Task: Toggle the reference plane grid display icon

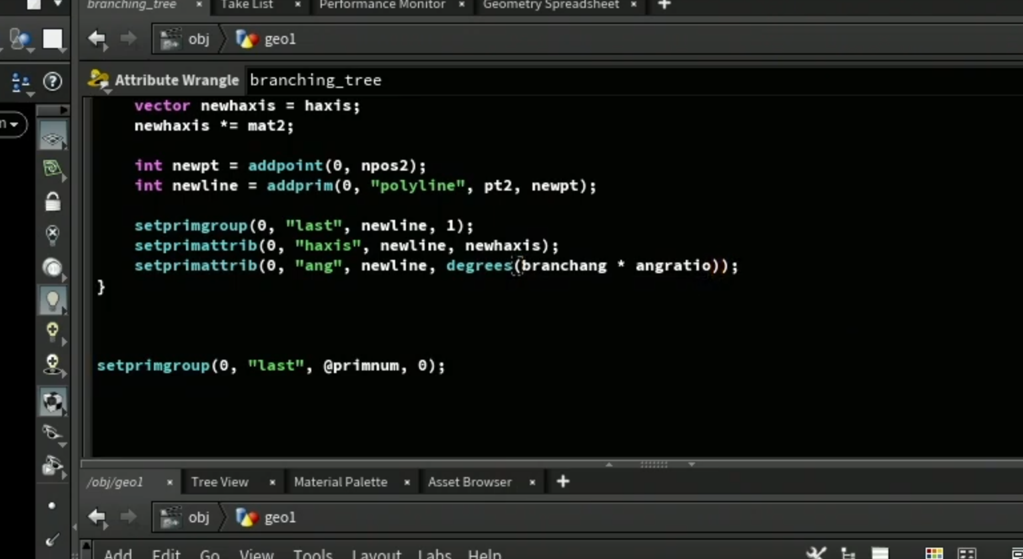Action: pyautogui.click(x=53, y=138)
